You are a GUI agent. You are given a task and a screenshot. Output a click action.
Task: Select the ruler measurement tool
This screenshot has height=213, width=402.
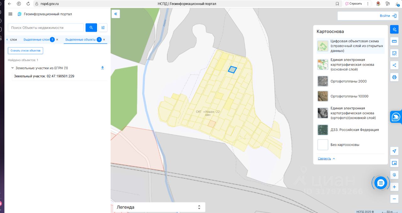coord(394,41)
